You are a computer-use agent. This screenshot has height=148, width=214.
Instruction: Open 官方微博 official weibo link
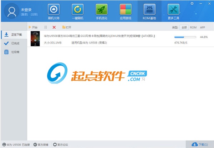(x=41, y=144)
